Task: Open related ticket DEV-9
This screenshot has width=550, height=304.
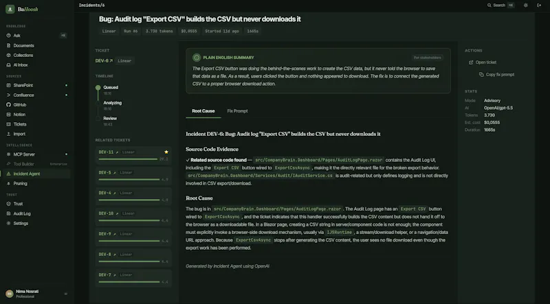Action: click(107, 234)
